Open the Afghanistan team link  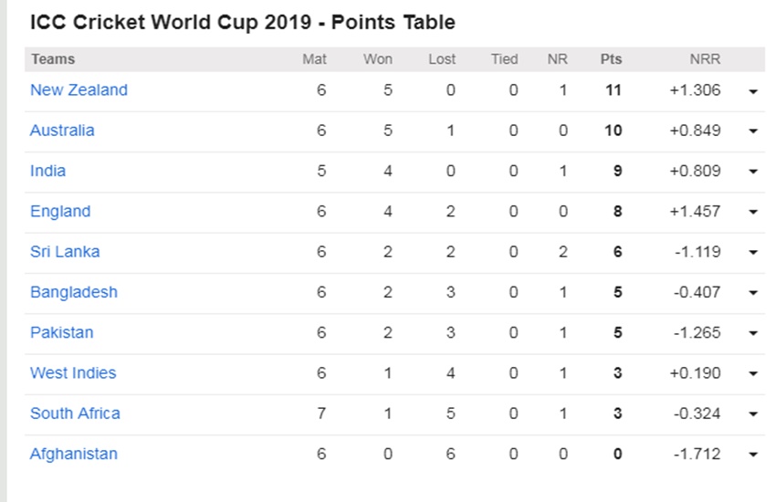point(74,454)
